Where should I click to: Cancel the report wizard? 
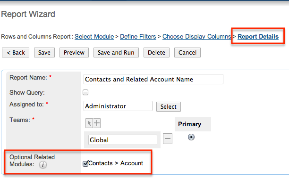click(x=187, y=53)
